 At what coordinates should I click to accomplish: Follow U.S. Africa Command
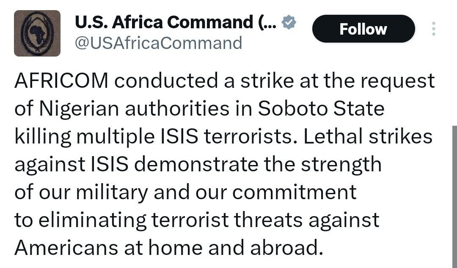click(363, 29)
